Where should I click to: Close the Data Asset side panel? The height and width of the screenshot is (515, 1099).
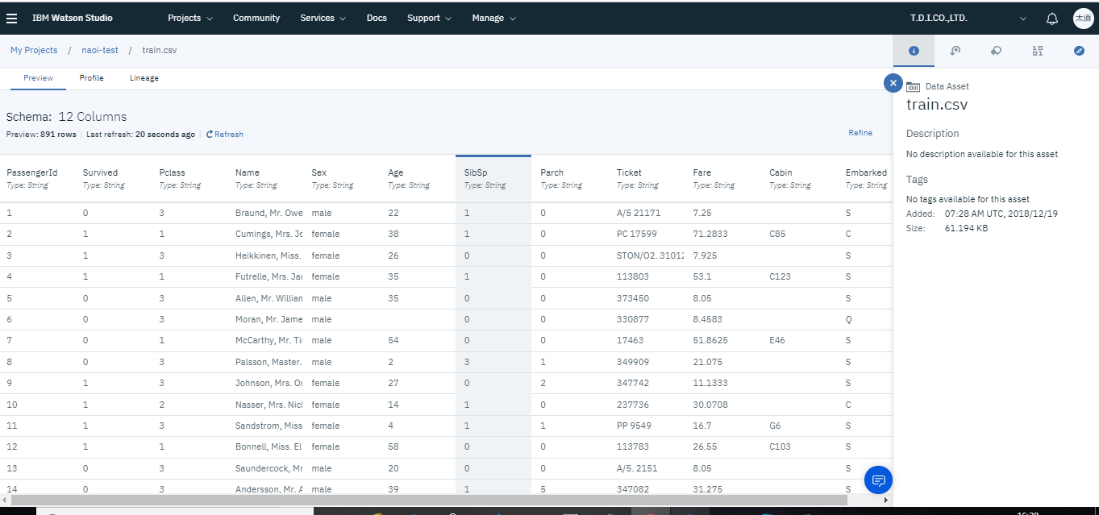pyautogui.click(x=893, y=83)
